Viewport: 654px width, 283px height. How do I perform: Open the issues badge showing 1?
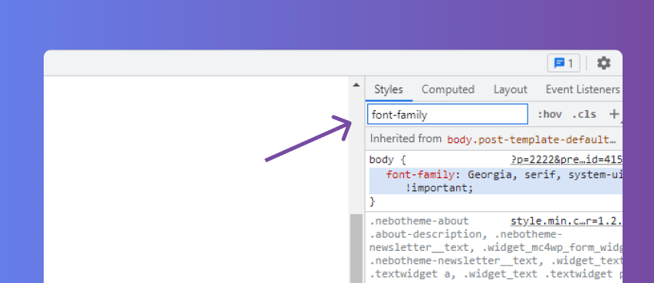[x=564, y=63]
